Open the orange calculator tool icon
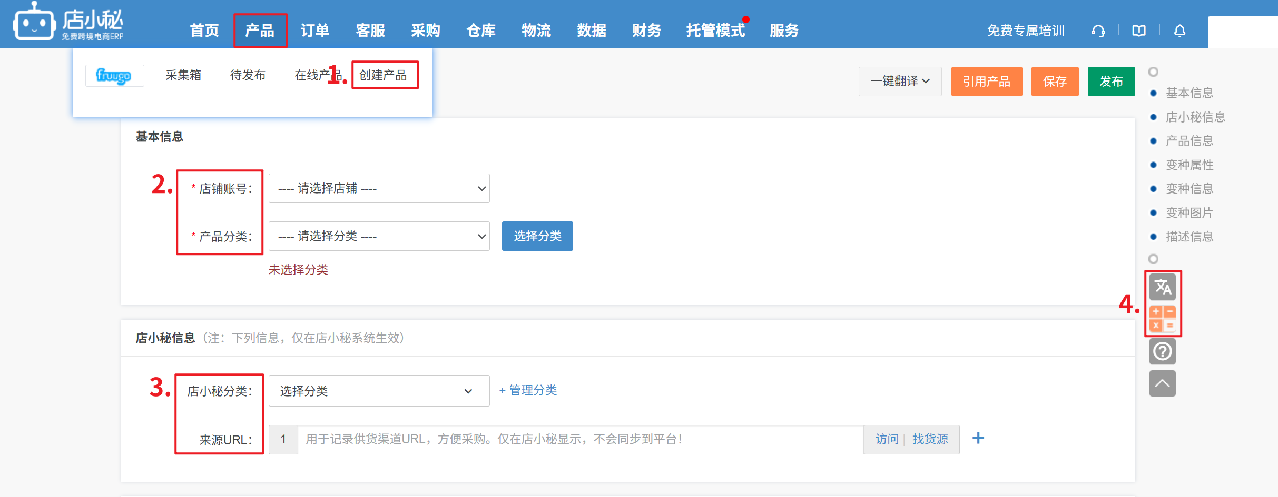The height and width of the screenshot is (497, 1278). point(1162,319)
